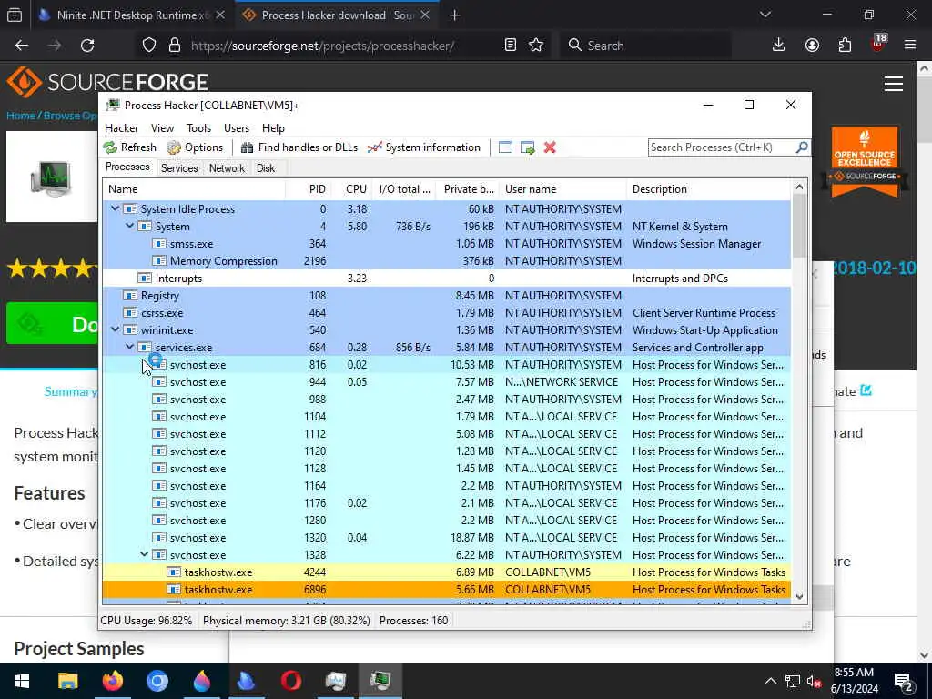Click the SourceForge logo
Viewport: 932px width, 699px height.
pos(107,81)
